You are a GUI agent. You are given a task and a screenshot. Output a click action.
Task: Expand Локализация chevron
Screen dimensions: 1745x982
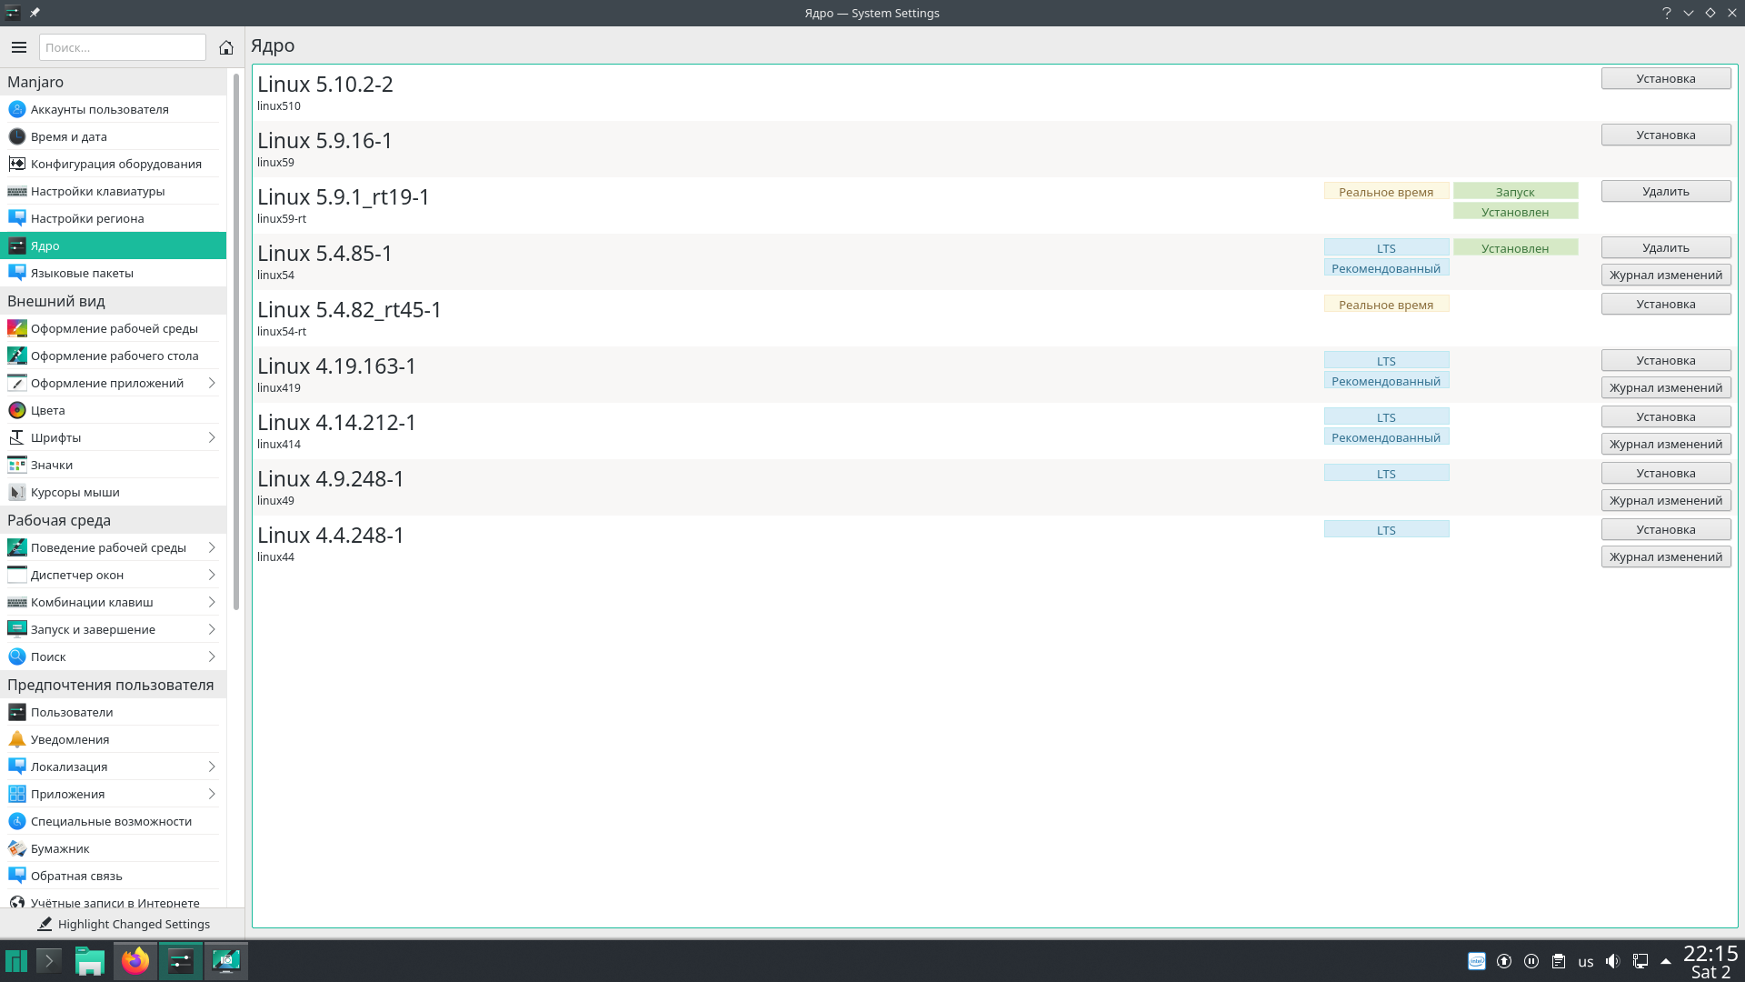point(212,767)
